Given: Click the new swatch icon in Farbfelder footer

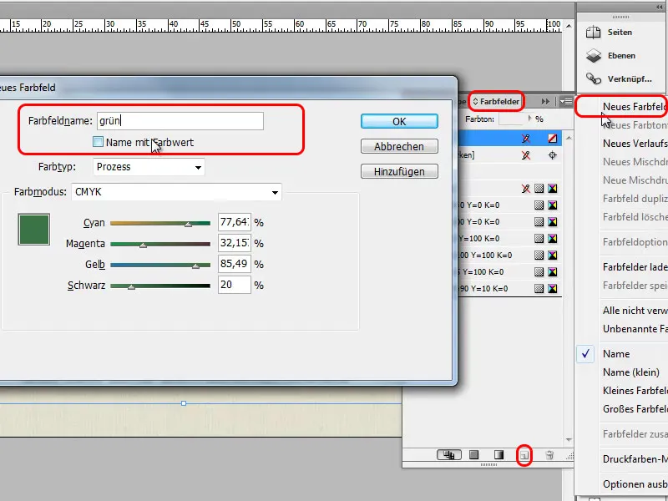Looking at the screenshot, I should tap(524, 455).
